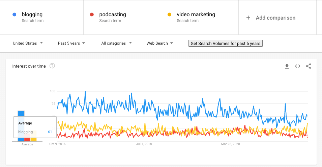Click the blue dot beside blogging
This screenshot has height=167, width=322.
tap(14, 15)
